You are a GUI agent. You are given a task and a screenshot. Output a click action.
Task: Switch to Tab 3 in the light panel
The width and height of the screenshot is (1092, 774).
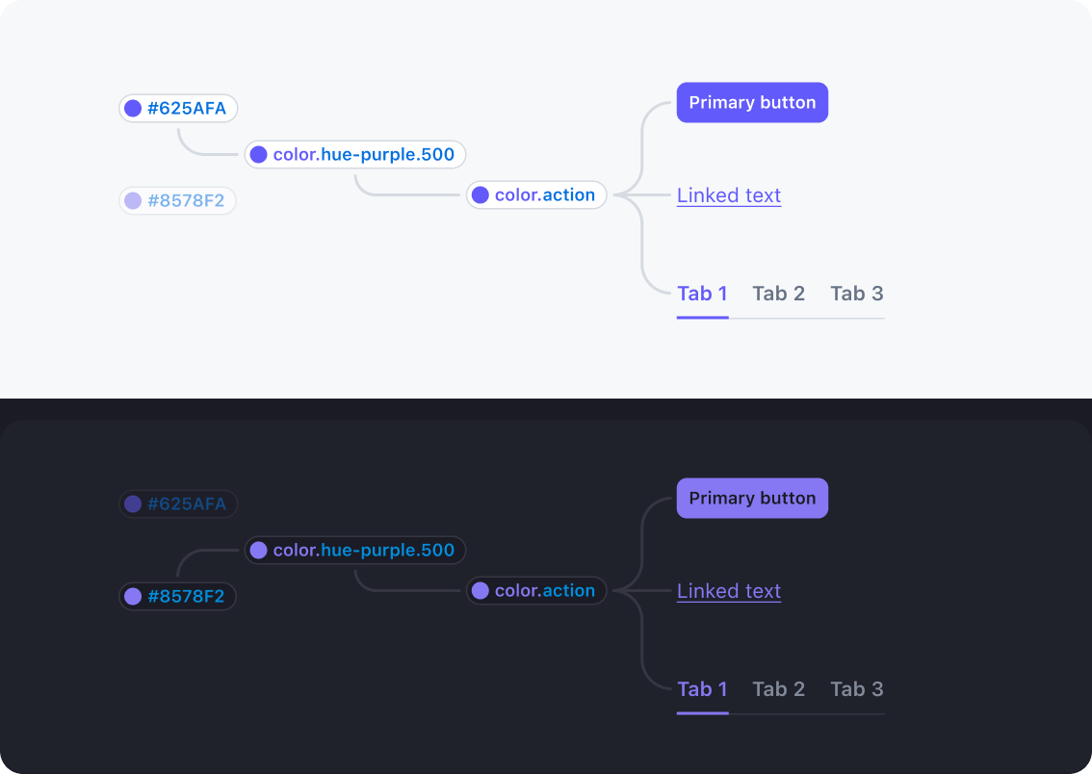coord(856,294)
